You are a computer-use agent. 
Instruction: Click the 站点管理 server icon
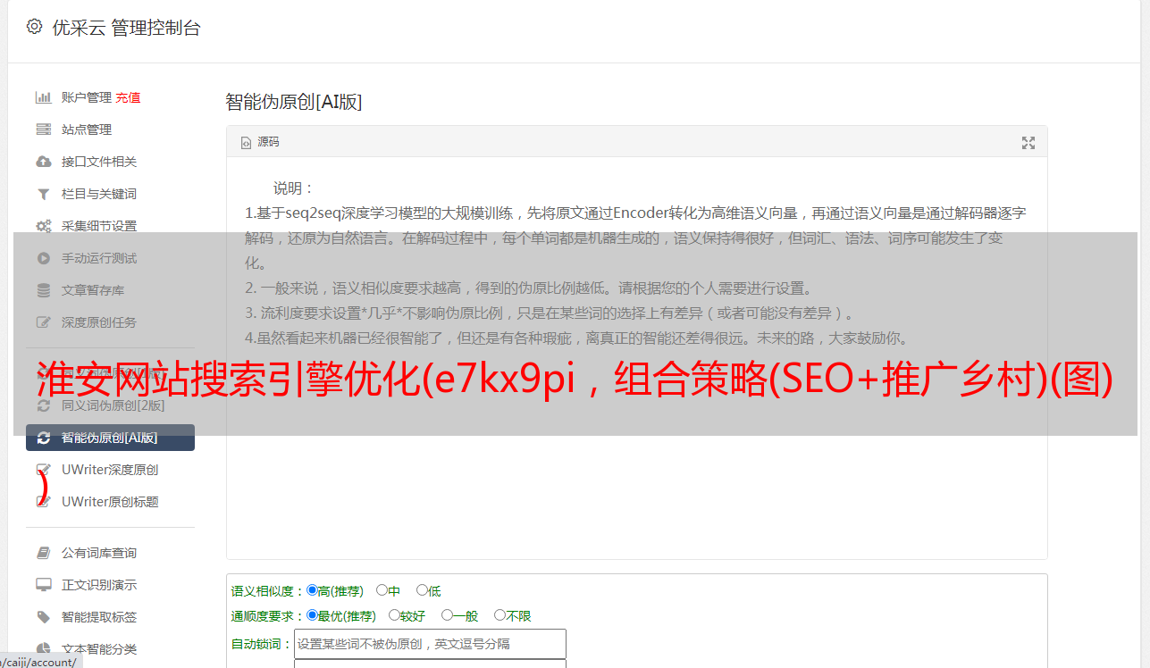pyautogui.click(x=43, y=129)
